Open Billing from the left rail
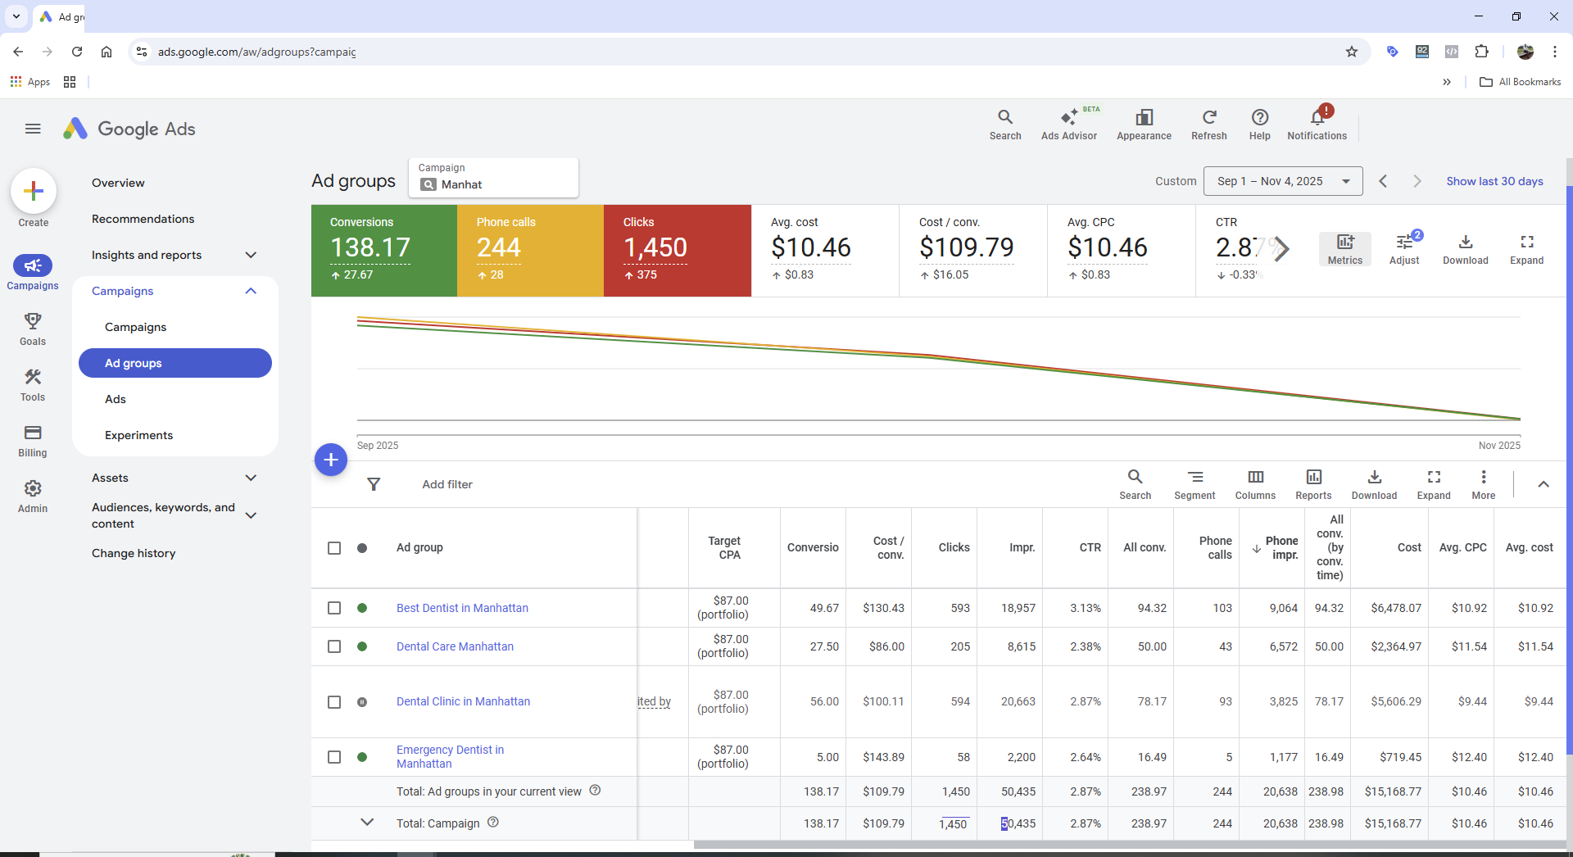The height and width of the screenshot is (857, 1573). [33, 441]
